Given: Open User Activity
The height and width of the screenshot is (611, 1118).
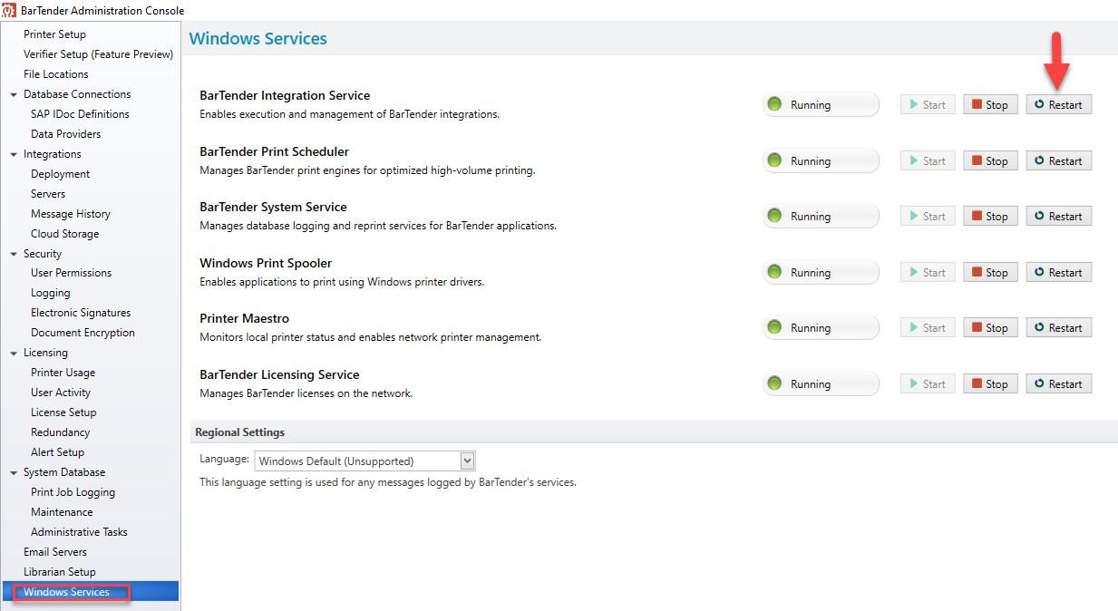Looking at the screenshot, I should pyautogui.click(x=61, y=393).
